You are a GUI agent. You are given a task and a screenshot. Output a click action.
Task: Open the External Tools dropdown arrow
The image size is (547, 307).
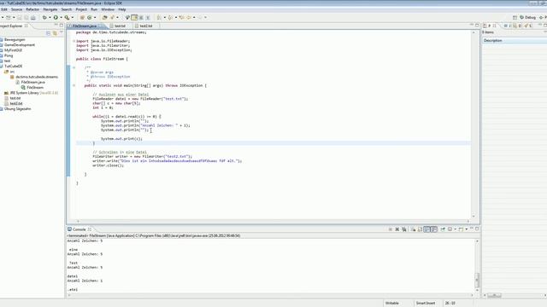coord(73,17)
